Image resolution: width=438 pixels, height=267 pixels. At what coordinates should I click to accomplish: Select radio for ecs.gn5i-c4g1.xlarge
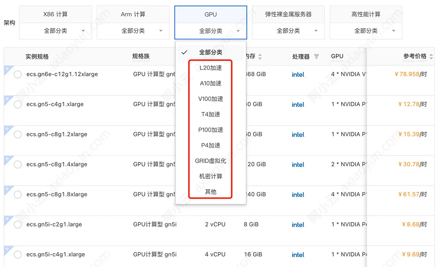coord(18,255)
